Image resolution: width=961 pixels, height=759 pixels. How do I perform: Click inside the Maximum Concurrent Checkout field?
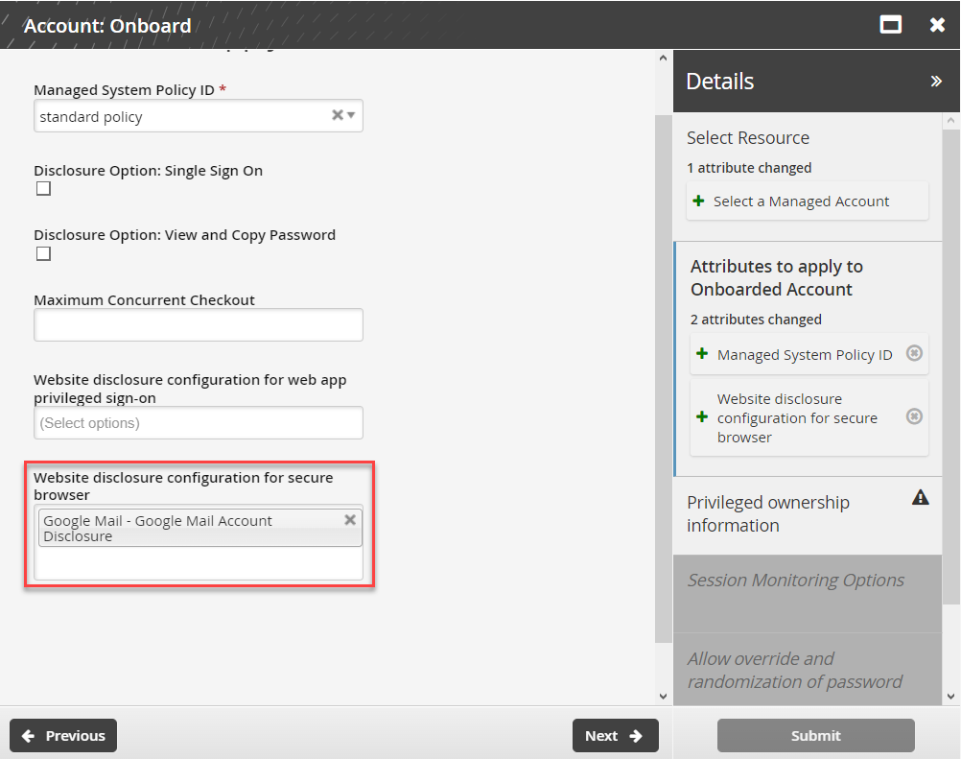[x=198, y=324]
